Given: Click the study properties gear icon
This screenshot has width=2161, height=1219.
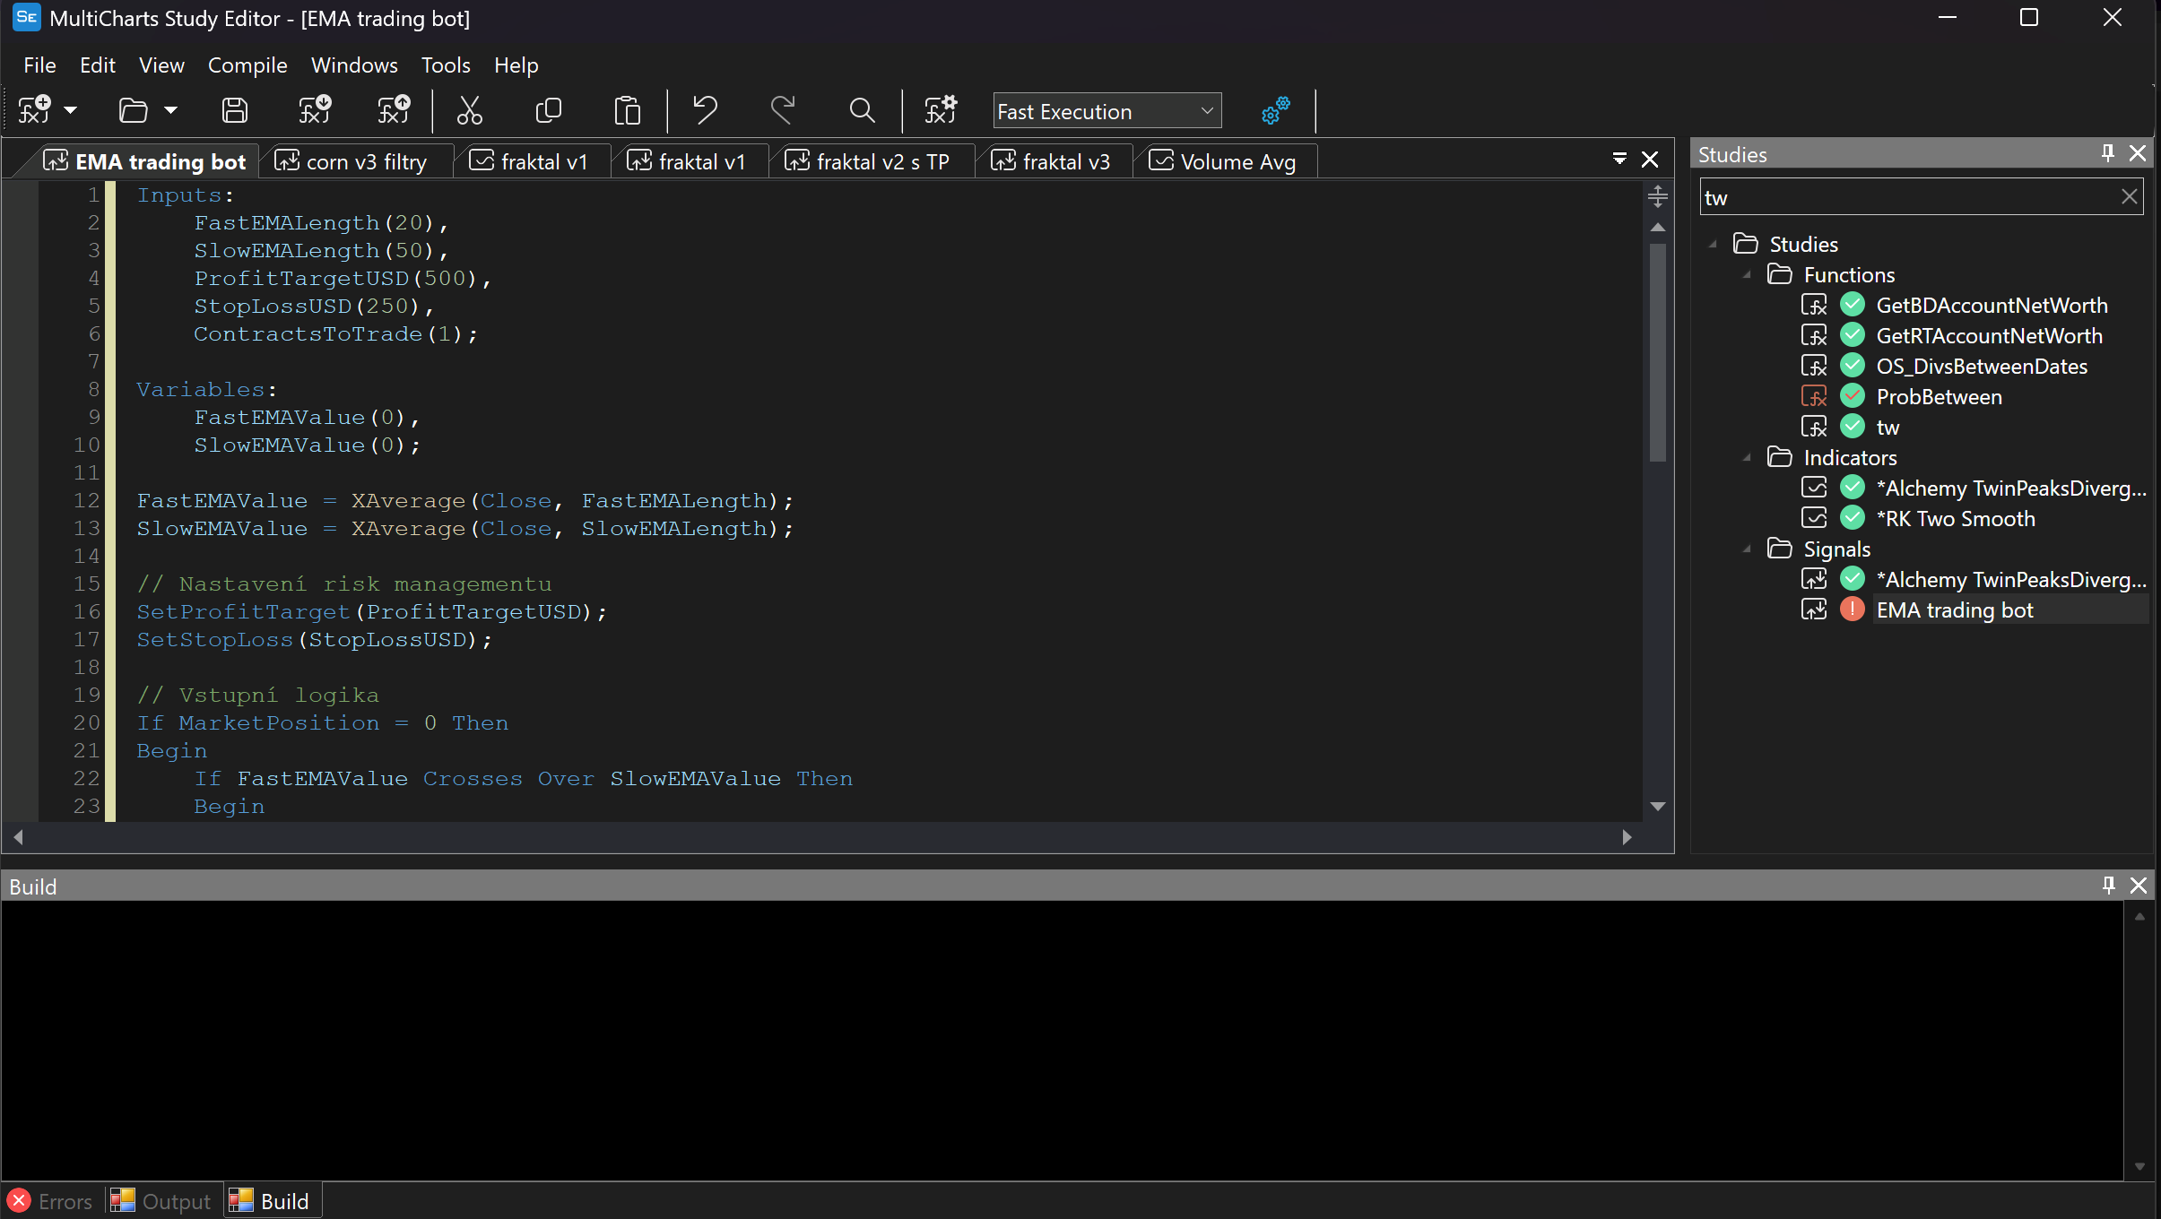Looking at the screenshot, I should [x=941, y=110].
